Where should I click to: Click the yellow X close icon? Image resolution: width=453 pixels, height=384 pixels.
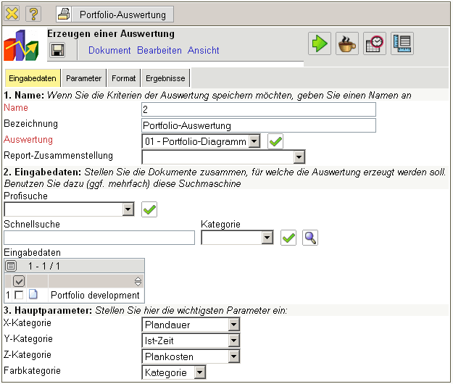pos(12,14)
